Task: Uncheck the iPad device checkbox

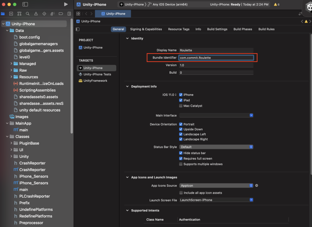Action: click(181, 100)
